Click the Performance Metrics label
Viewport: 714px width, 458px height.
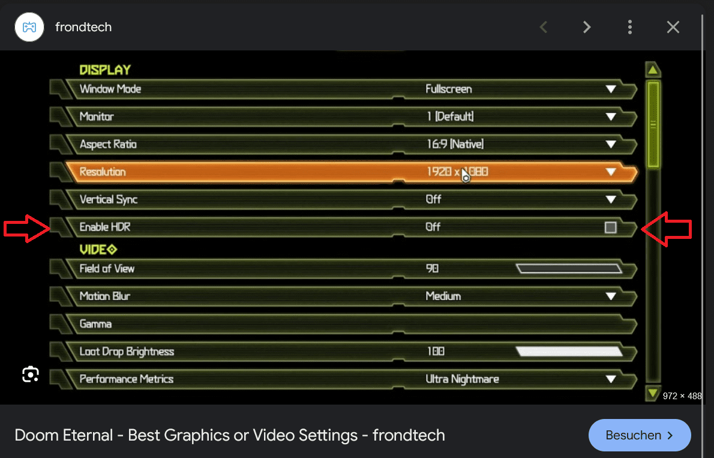point(126,379)
